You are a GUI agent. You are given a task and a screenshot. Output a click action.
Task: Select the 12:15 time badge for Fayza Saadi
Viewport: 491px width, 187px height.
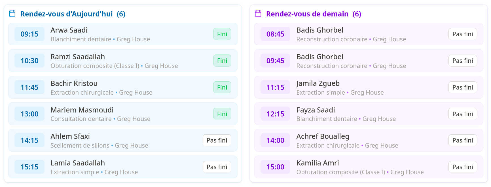(275, 114)
